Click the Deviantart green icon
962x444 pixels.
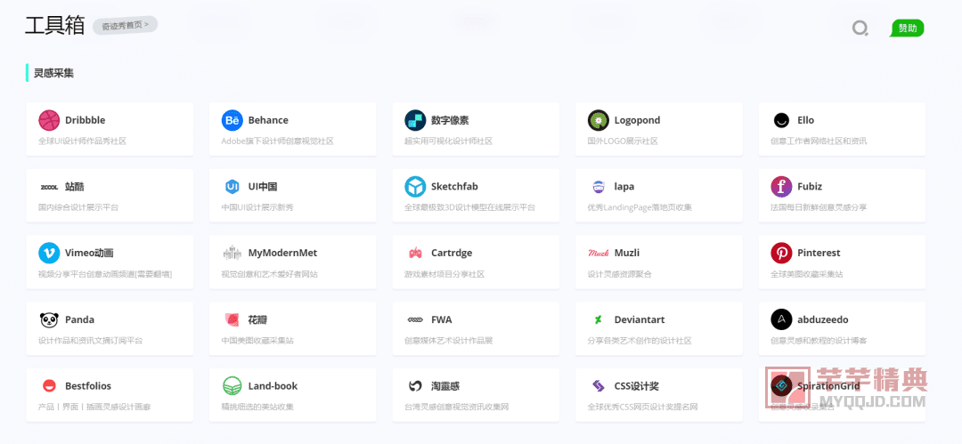599,319
